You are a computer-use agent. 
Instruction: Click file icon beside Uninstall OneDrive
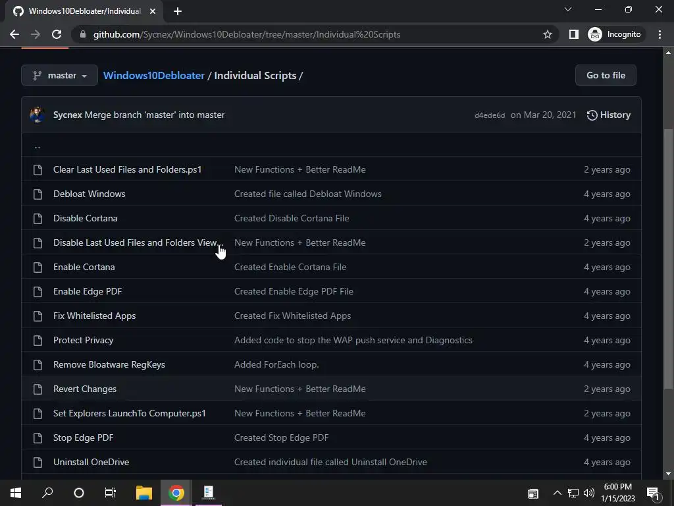38,462
